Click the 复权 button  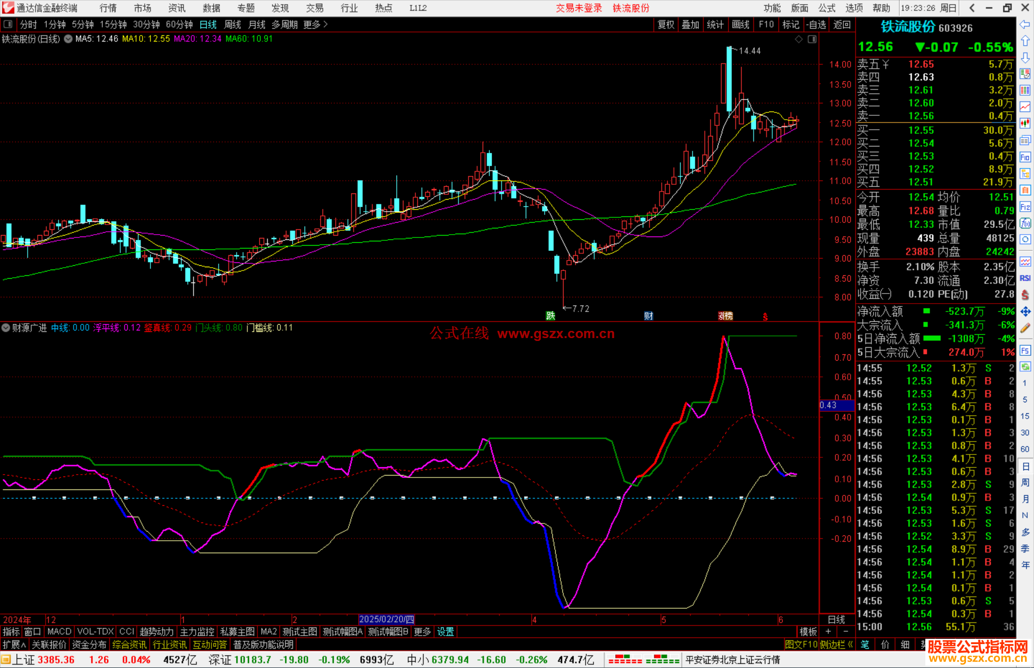[x=666, y=24]
